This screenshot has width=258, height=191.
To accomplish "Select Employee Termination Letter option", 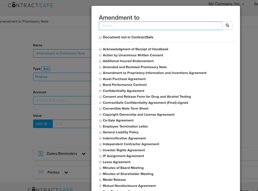I will coord(100,127).
